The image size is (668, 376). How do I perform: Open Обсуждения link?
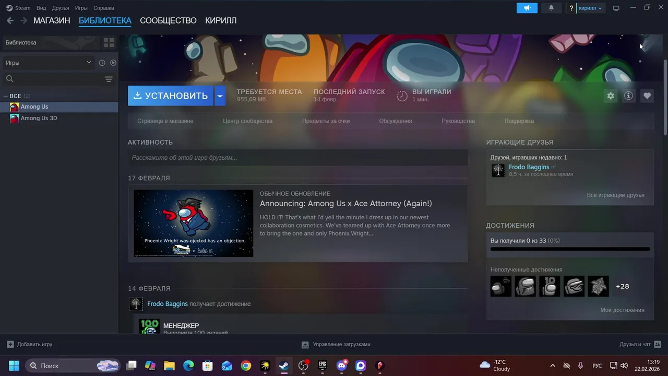coord(396,121)
